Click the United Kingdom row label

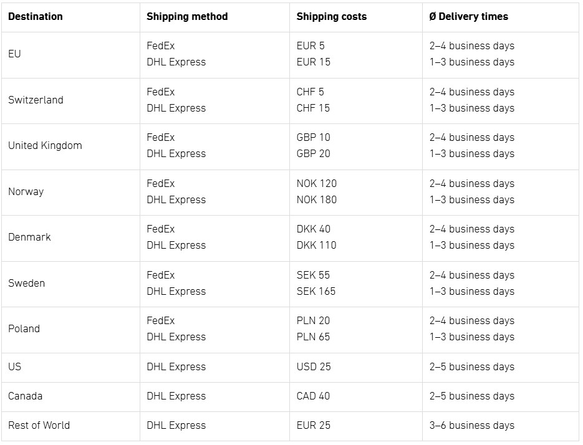(x=45, y=145)
